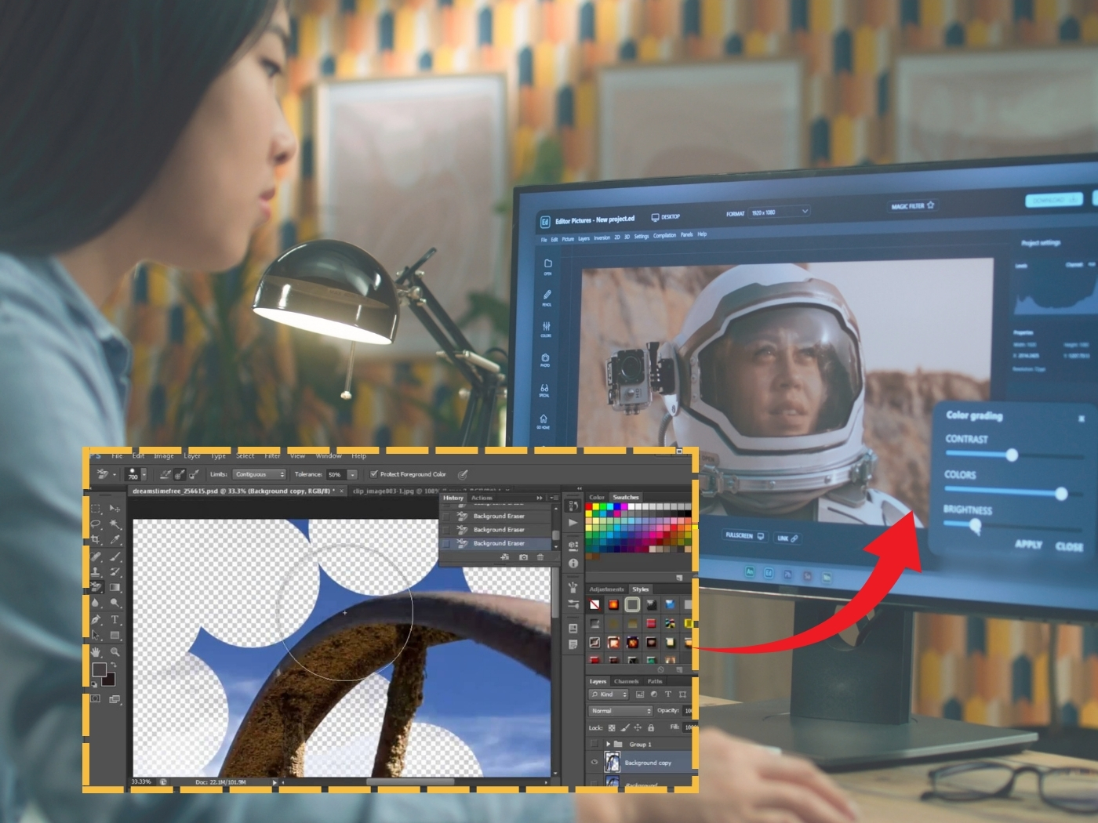The height and width of the screenshot is (823, 1098).
Task: Create new snapshot camera icon in History
Action: coord(523,557)
